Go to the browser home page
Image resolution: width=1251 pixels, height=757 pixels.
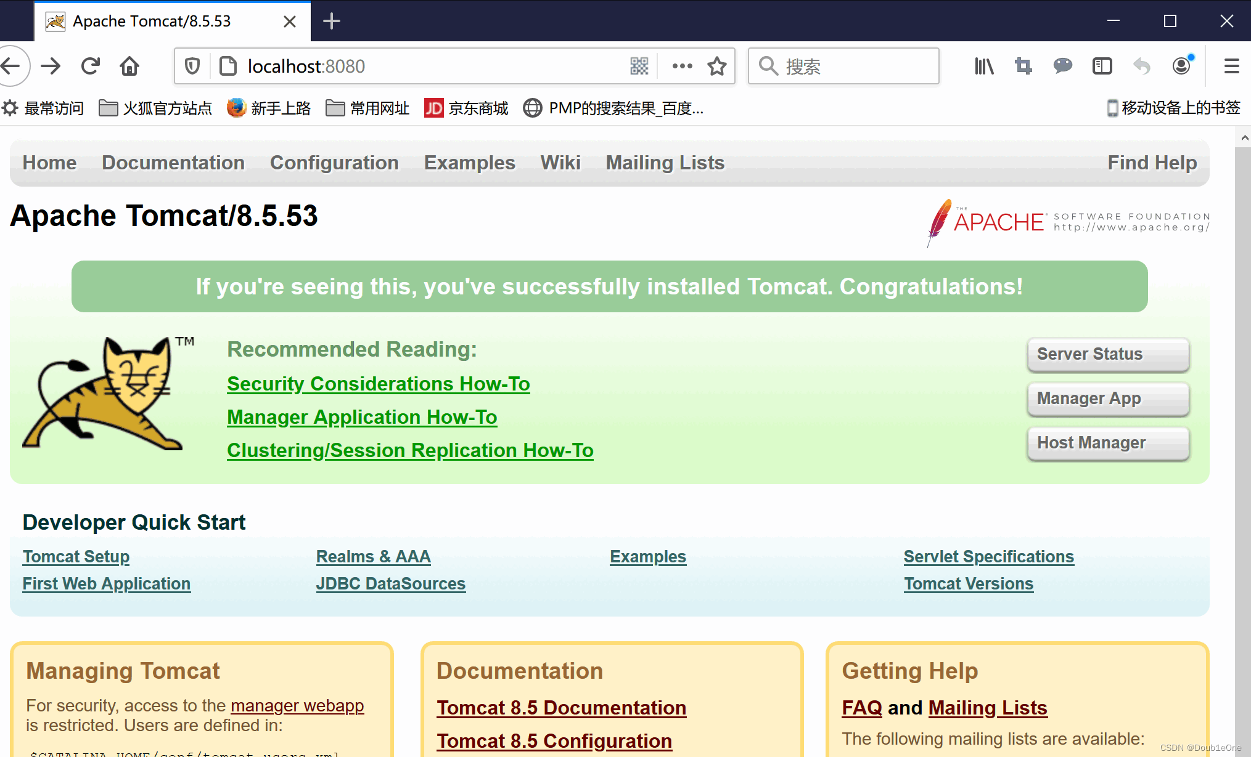click(129, 66)
